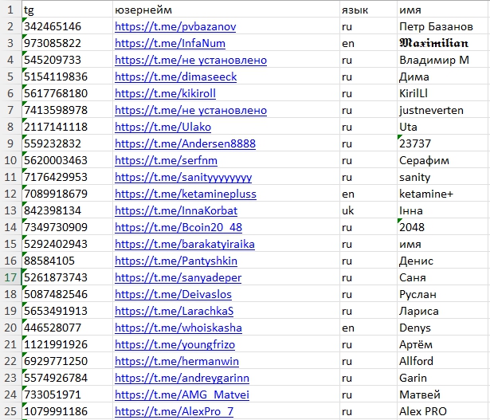Viewport: 490px width, 420px height.
Task: Select the 'имя' header cell in row 1
Action: 444,10
